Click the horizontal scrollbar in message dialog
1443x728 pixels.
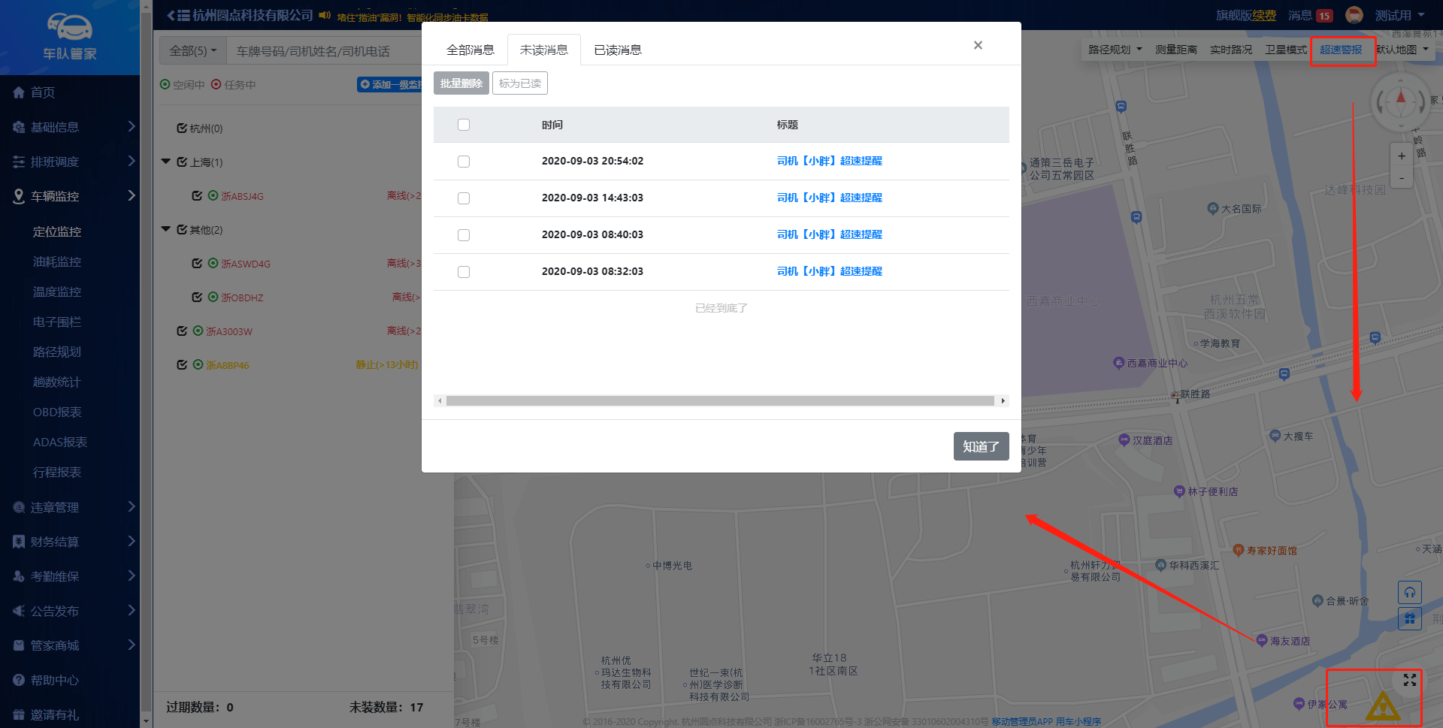(x=719, y=401)
